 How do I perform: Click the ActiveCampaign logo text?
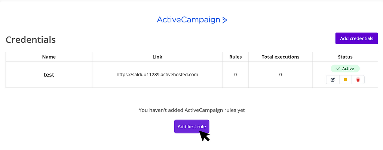(189, 20)
